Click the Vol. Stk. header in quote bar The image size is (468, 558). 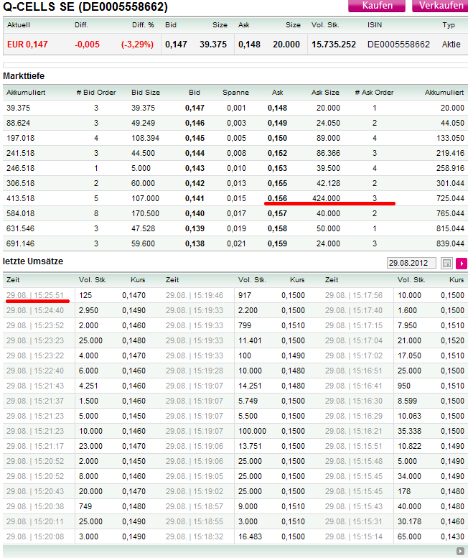(325, 25)
